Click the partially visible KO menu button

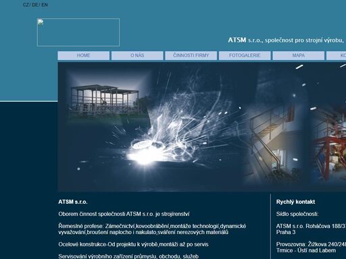(337, 55)
